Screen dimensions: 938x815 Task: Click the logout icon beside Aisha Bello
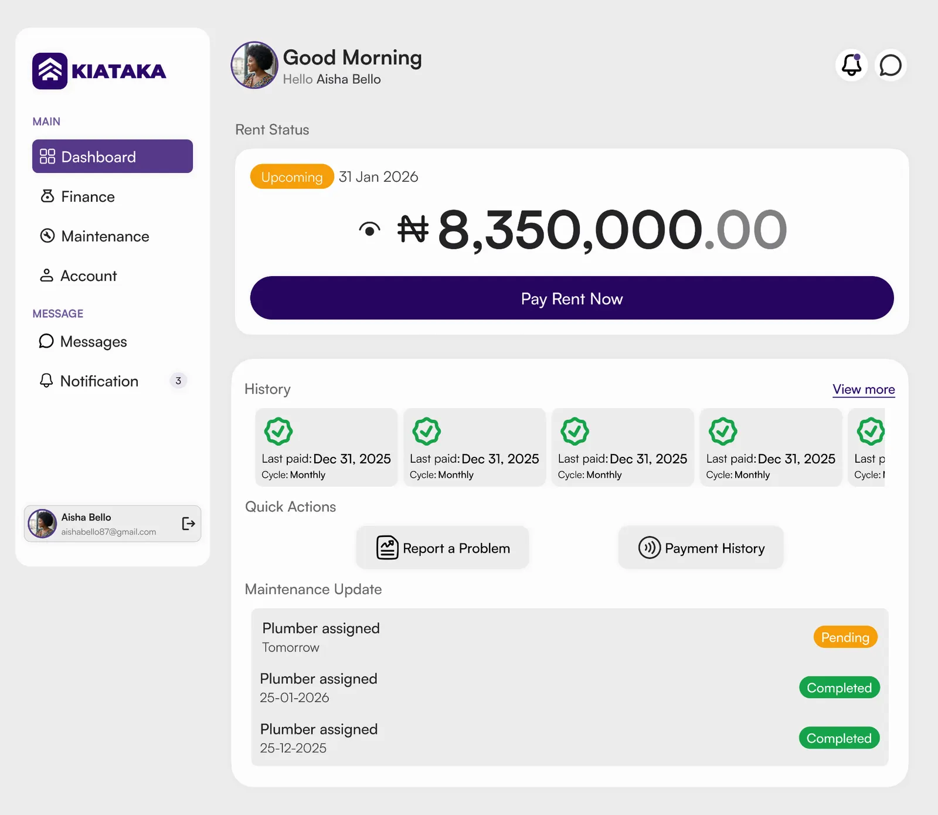pos(188,524)
